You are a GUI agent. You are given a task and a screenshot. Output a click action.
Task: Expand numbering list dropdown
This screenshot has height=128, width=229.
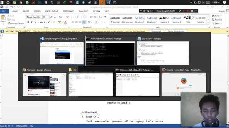click(x=81, y=17)
